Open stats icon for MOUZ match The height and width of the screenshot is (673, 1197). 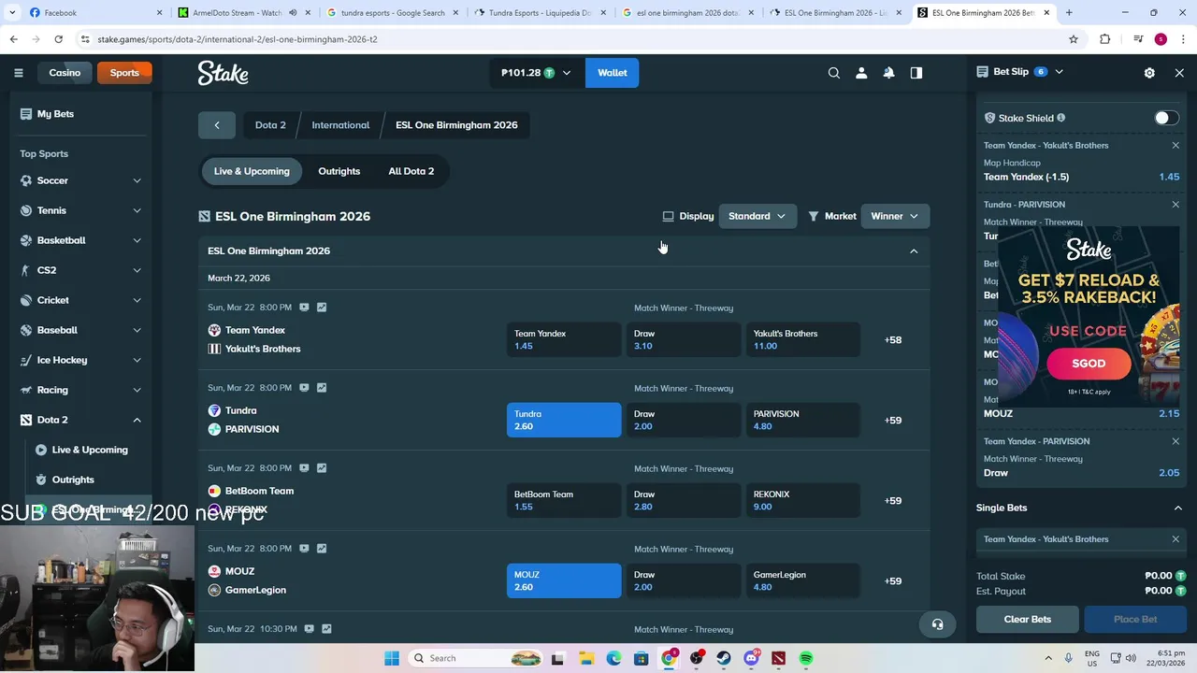pos(322,548)
